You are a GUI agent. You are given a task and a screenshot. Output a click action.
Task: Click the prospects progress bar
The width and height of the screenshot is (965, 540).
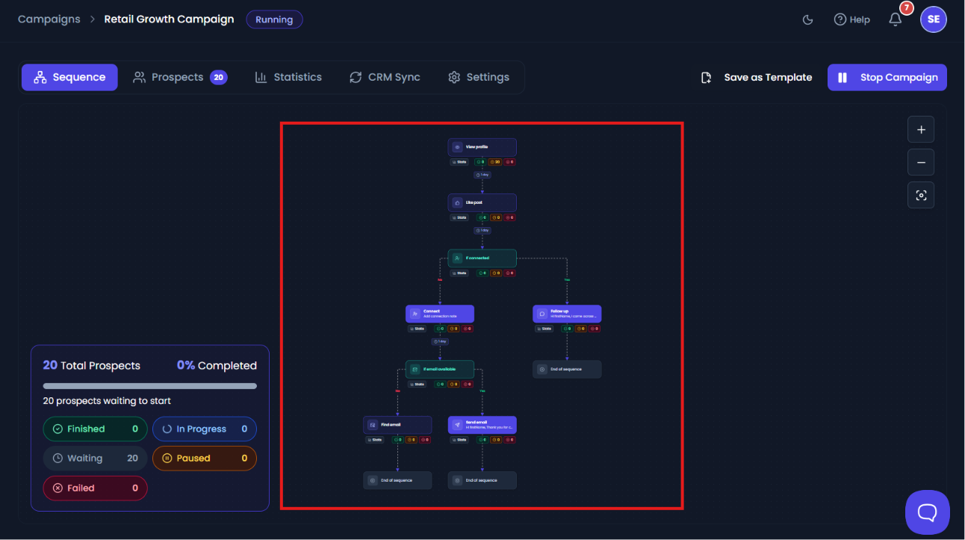(149, 386)
